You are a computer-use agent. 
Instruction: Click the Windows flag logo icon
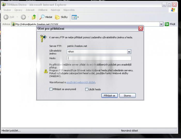click(x=173, y=10)
